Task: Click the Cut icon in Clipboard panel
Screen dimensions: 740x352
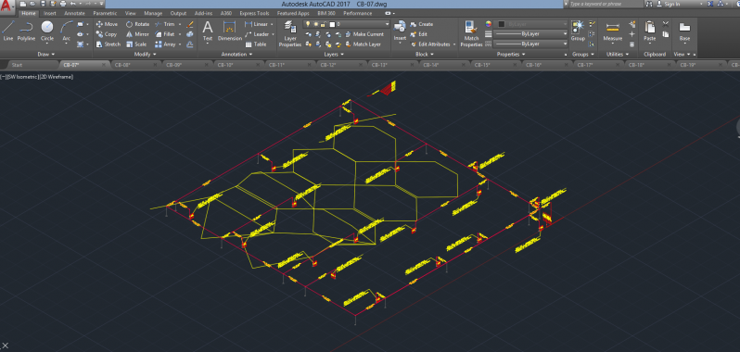Action: coord(666,23)
